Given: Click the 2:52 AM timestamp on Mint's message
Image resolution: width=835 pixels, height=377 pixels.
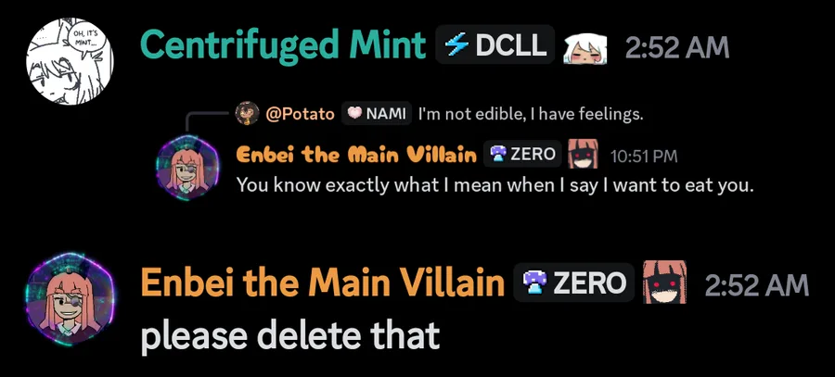Looking at the screenshot, I should coord(677,47).
